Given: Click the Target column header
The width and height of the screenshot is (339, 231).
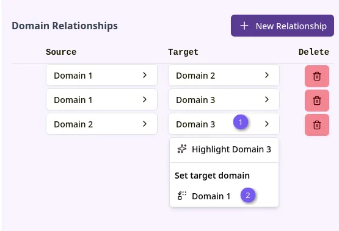Looking at the screenshot, I should 183,52.
